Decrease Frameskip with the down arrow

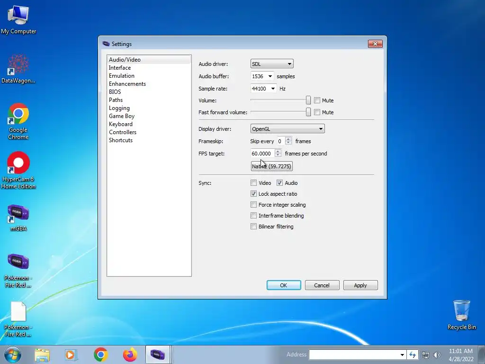[x=288, y=143]
